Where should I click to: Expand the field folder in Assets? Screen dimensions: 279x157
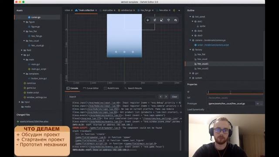click(22, 50)
